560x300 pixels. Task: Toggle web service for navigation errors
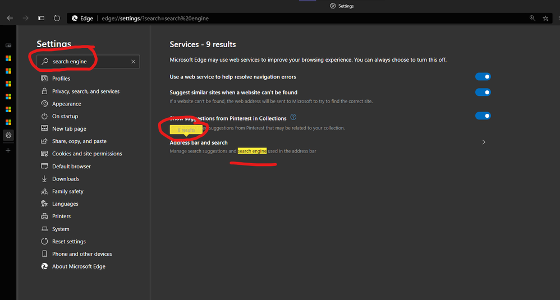(x=483, y=77)
